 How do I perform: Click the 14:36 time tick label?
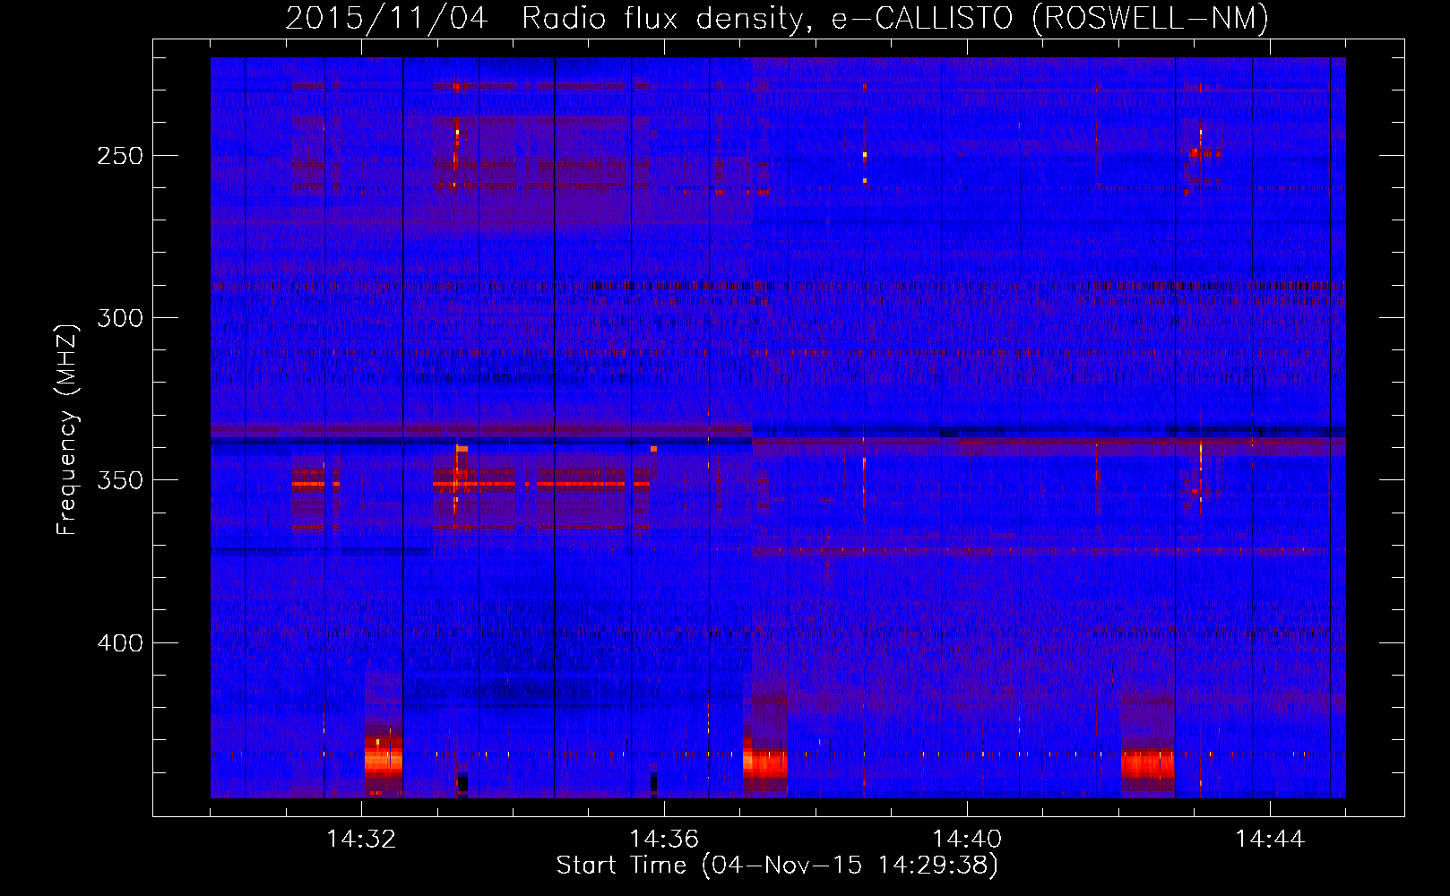click(664, 840)
